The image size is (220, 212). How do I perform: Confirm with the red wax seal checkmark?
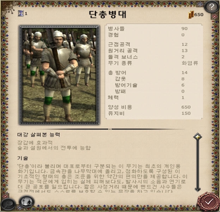[x=208, y=202]
